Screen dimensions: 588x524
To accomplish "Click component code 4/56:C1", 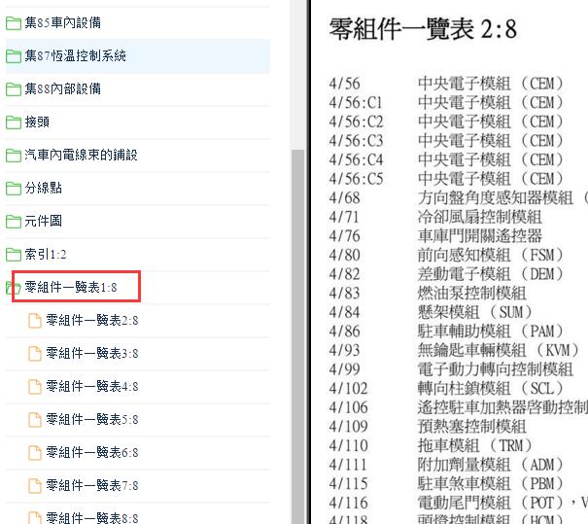I will (356, 103).
